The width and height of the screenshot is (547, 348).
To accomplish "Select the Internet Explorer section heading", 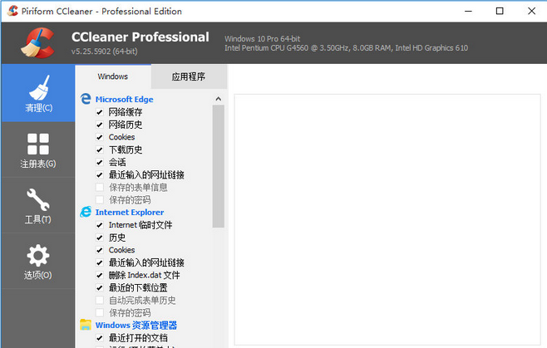I will coord(130,213).
